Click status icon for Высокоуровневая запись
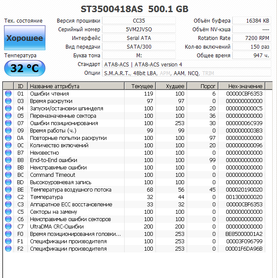The height and width of the screenshot is (278, 277). (x=8, y=182)
